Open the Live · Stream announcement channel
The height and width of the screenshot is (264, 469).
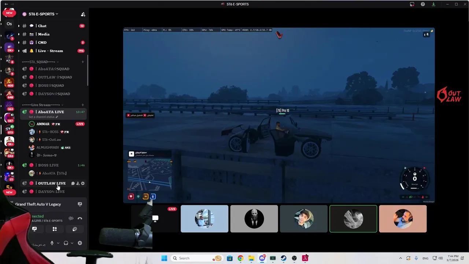[x=53, y=51]
